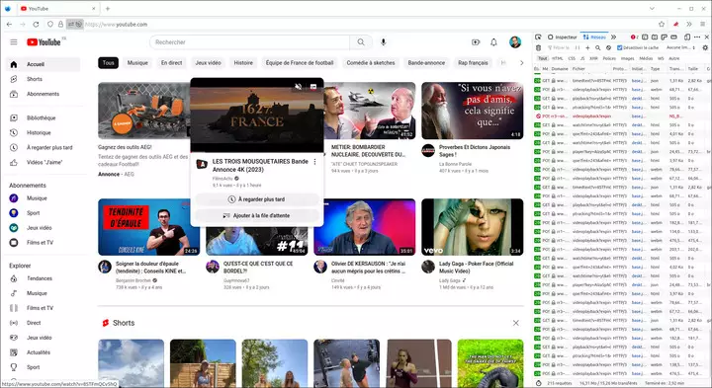Screen dimensions: 712x388
Task: Open network search magnifier in devtools
Action: (x=597, y=47)
